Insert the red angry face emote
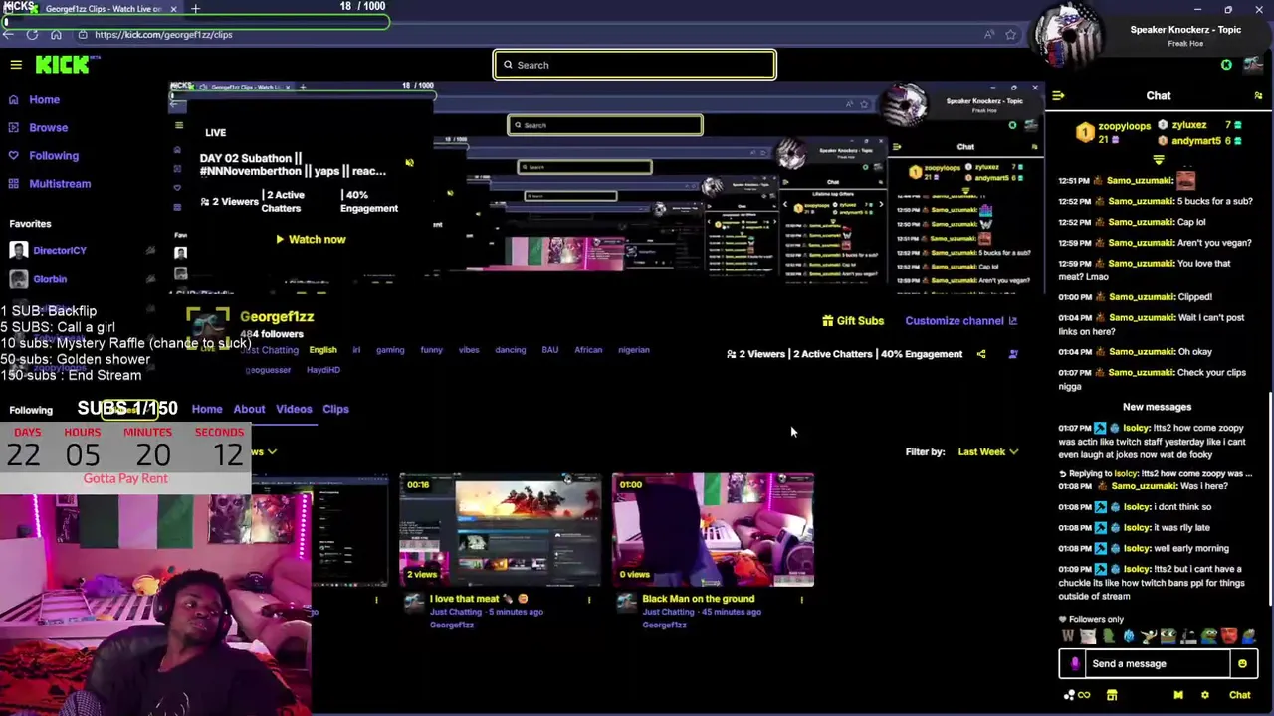 tap(1228, 637)
